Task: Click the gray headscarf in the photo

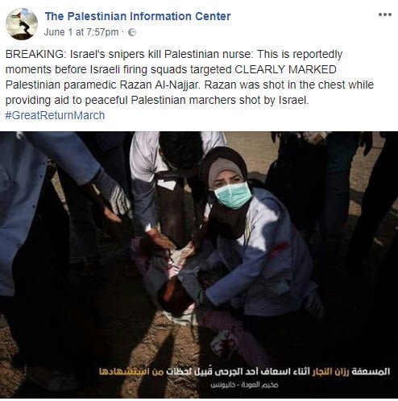Action: (225, 169)
